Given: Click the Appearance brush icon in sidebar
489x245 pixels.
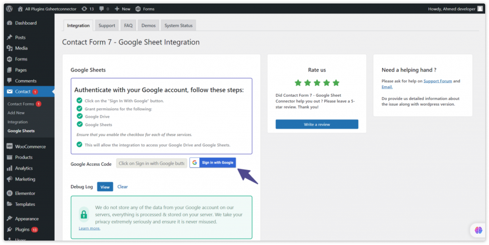Looking at the screenshot, I should pos(10,219).
